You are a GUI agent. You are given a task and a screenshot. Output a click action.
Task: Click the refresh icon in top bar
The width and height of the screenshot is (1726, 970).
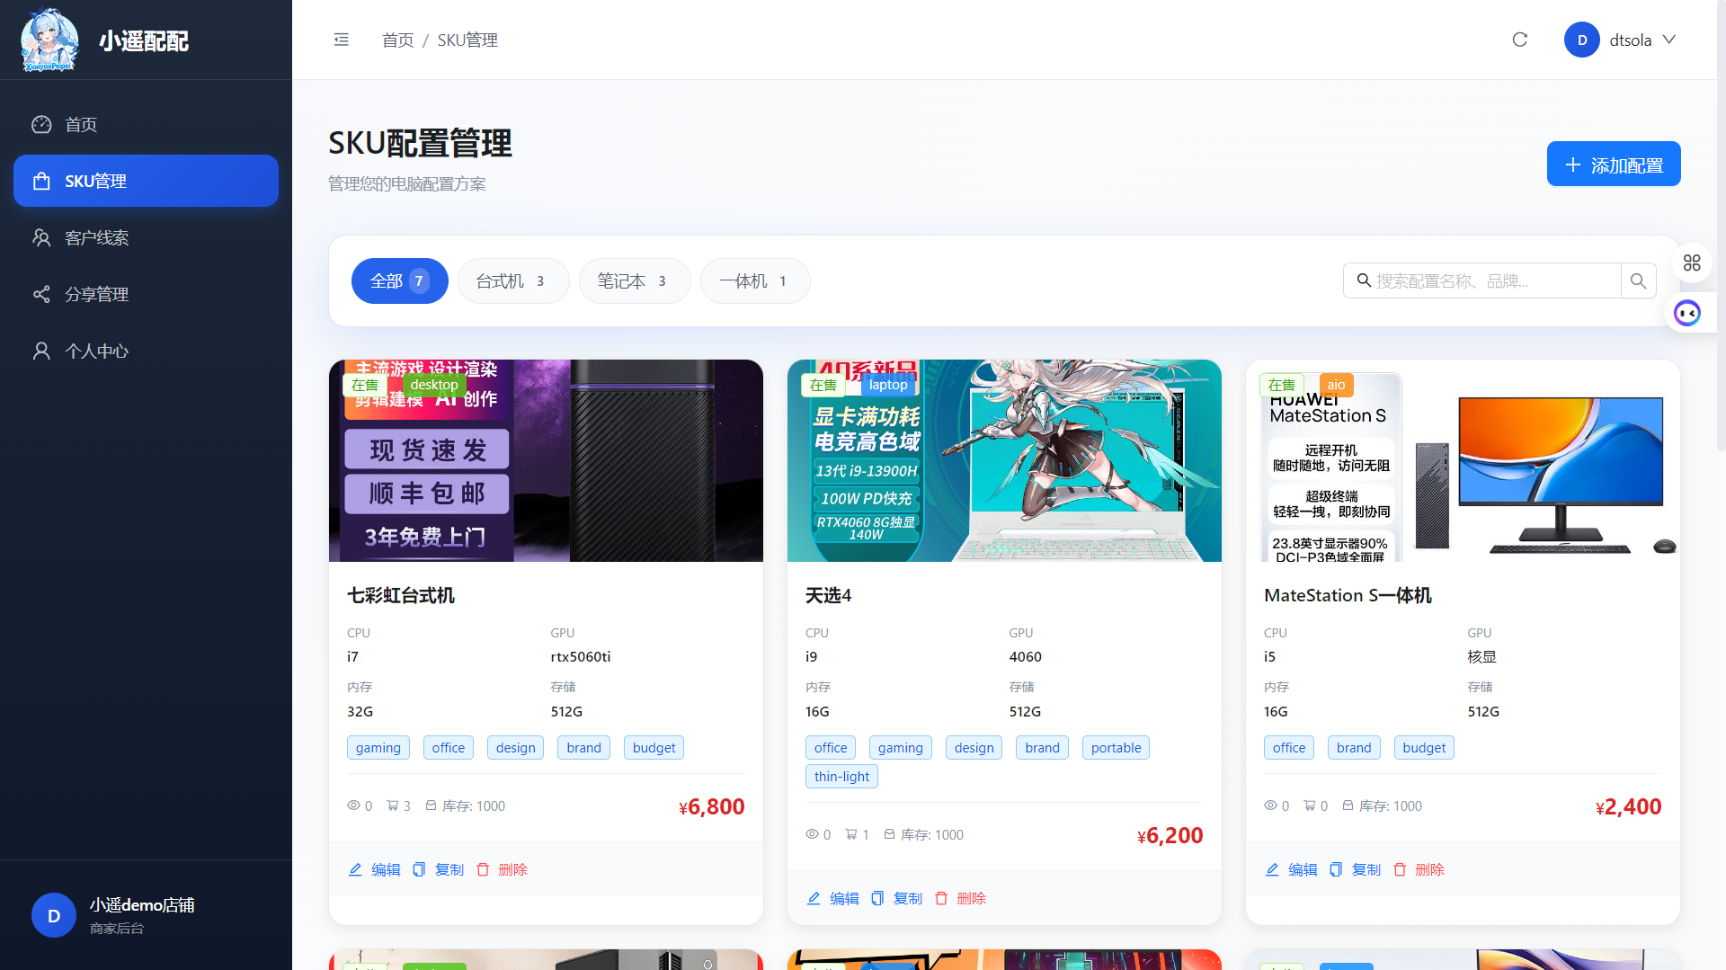1519,40
